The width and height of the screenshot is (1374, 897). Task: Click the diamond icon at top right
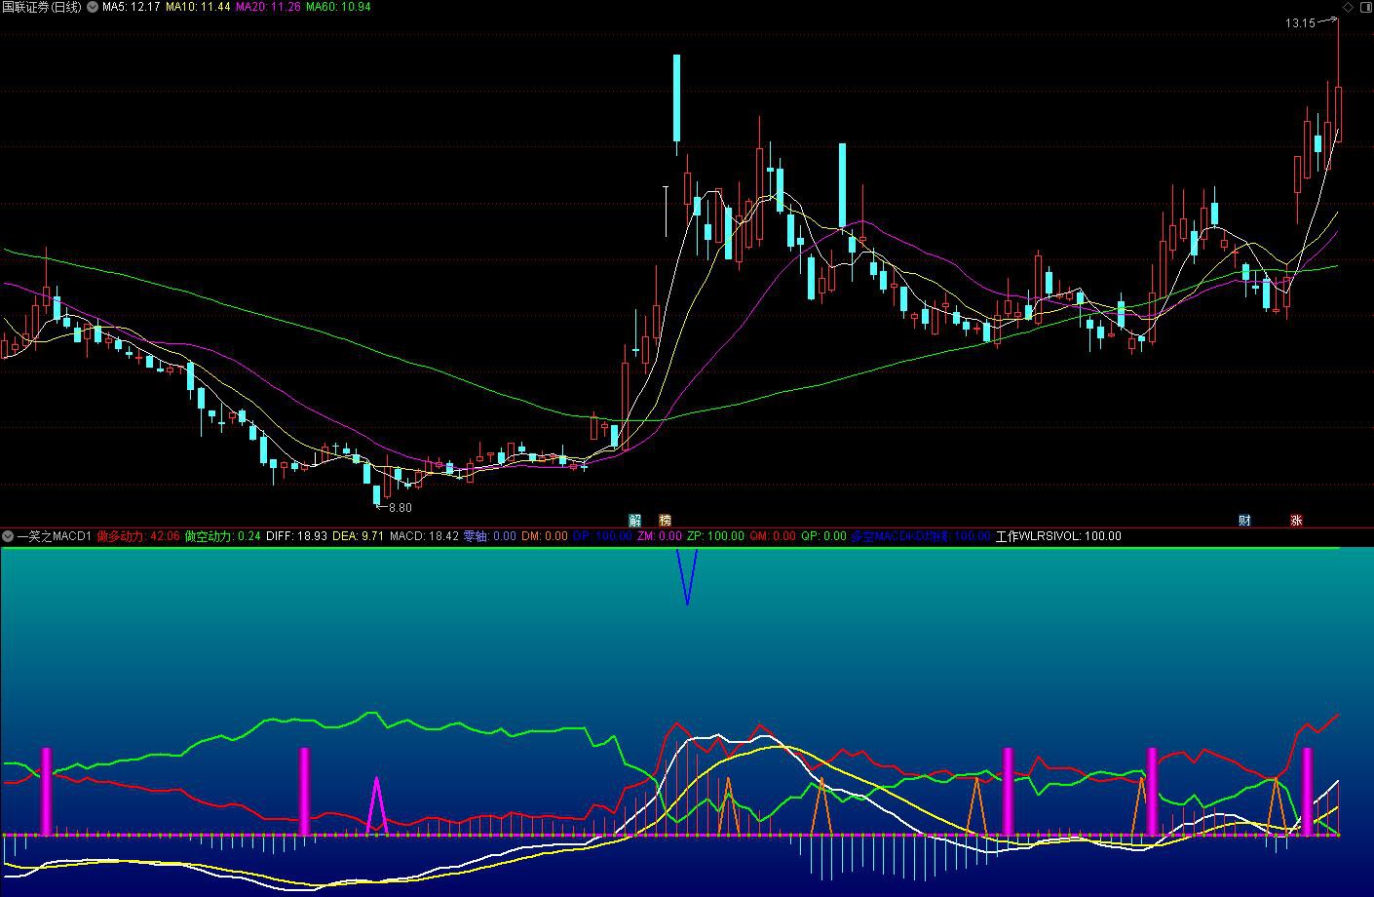point(1348,7)
